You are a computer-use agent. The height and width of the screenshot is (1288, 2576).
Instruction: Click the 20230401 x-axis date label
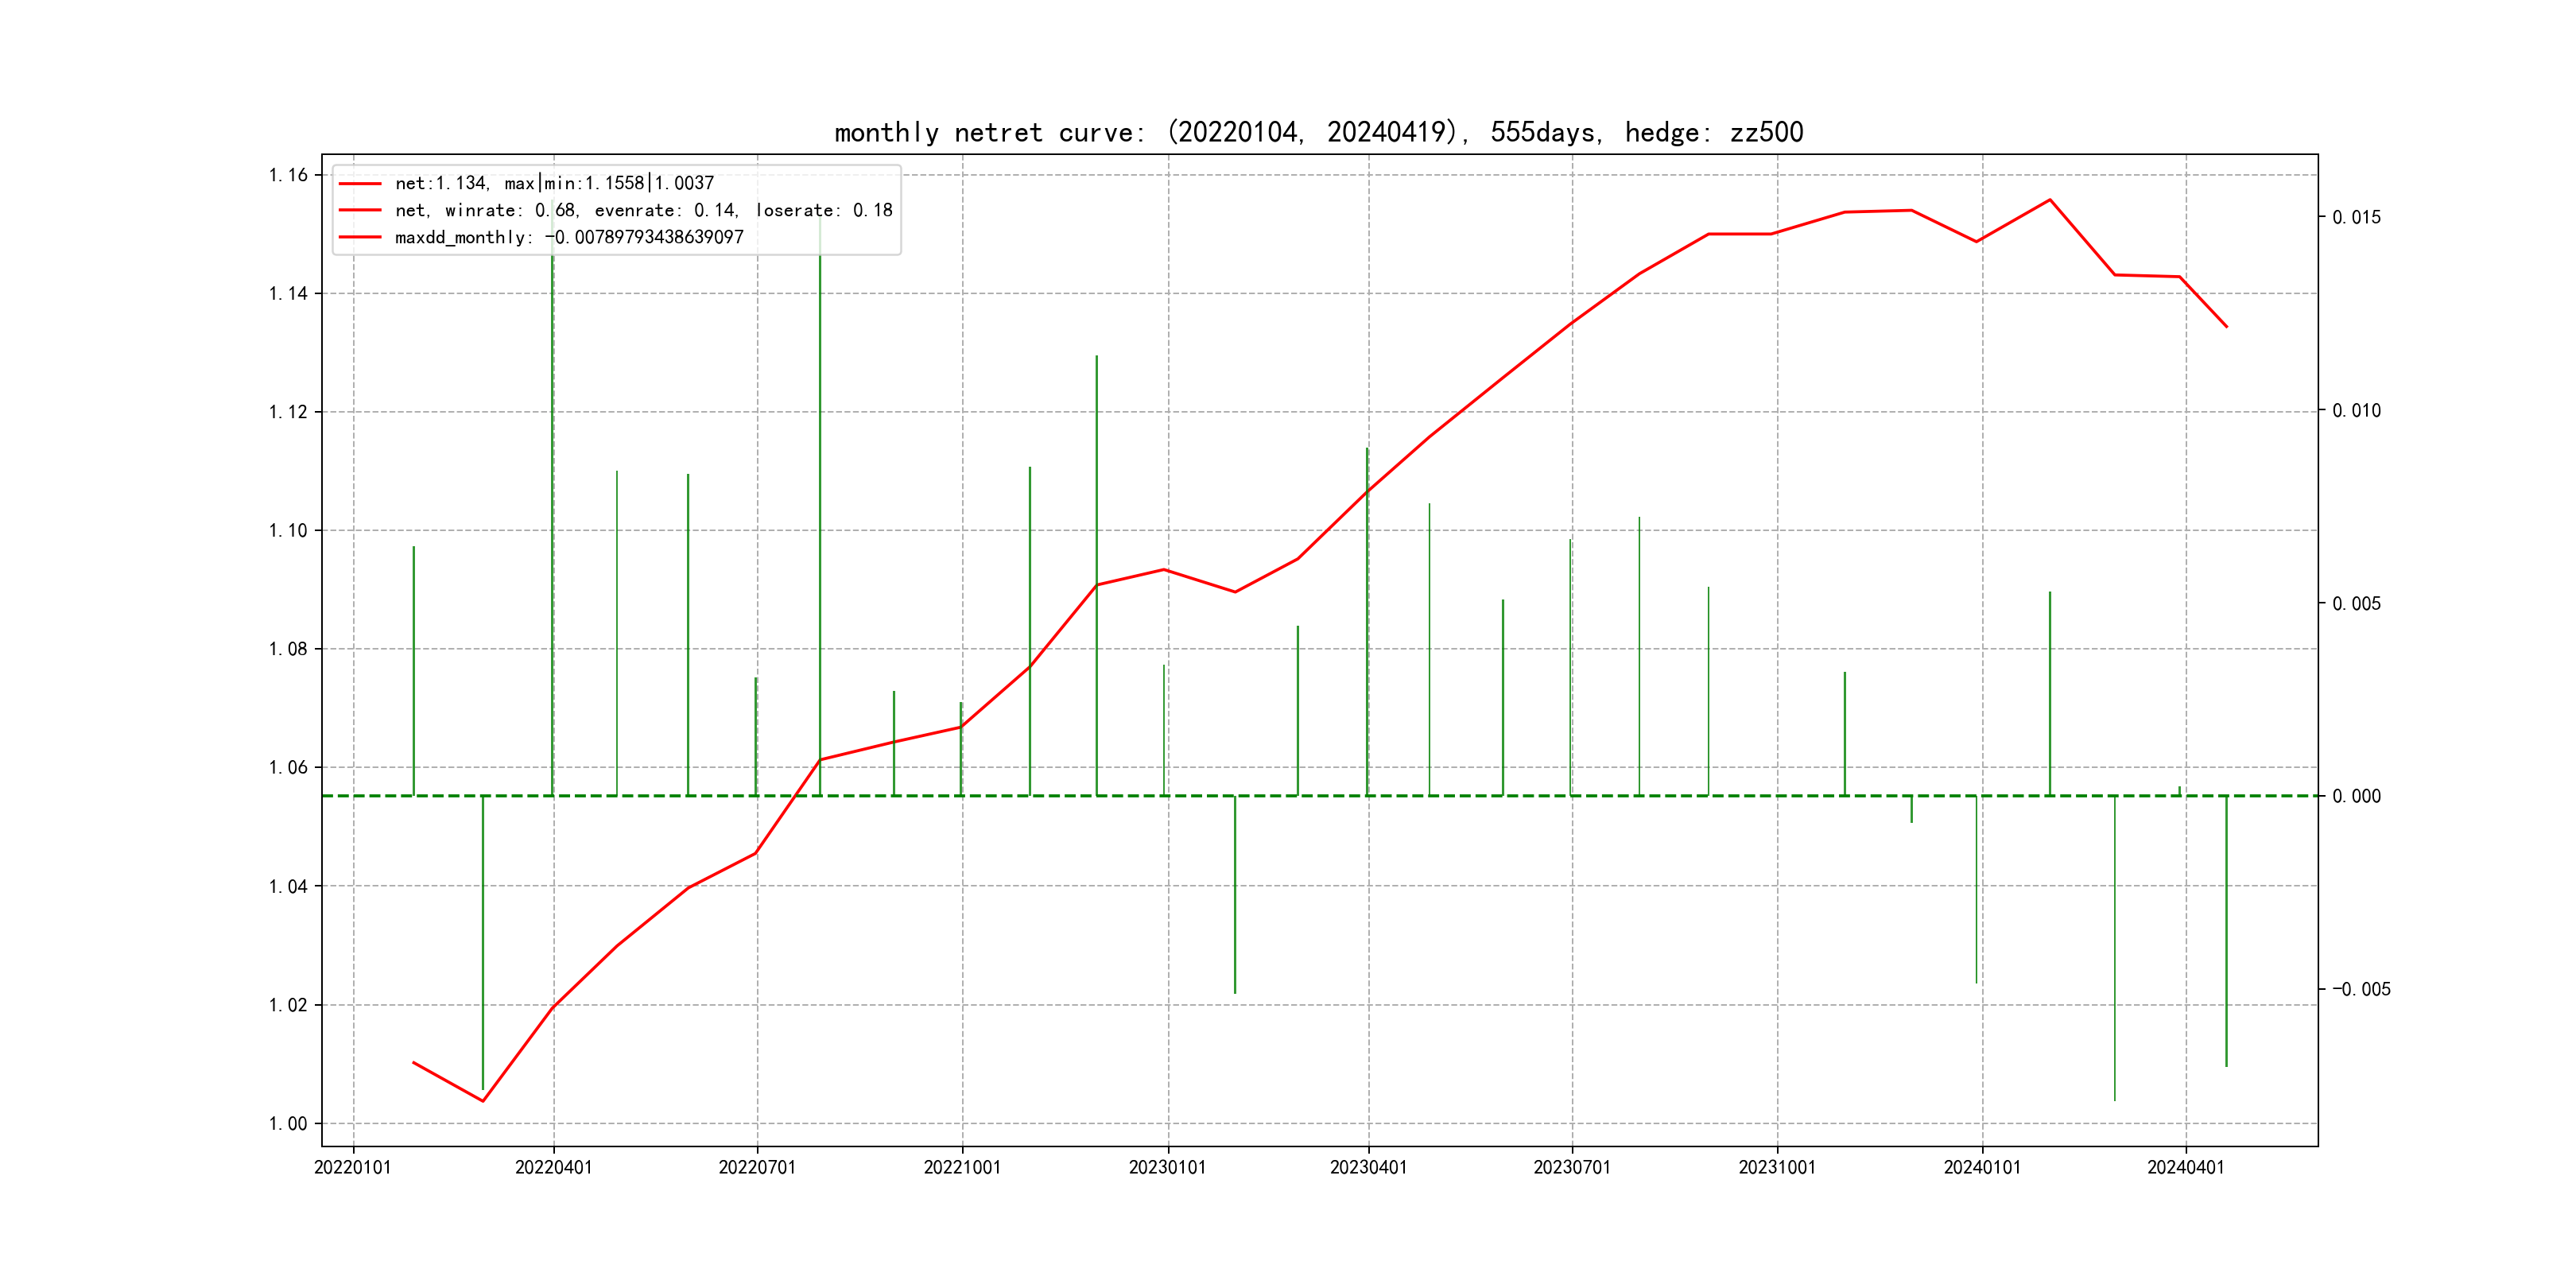coord(1368,1167)
